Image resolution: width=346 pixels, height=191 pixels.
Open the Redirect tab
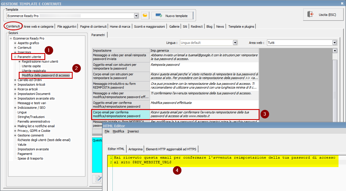[197, 27]
